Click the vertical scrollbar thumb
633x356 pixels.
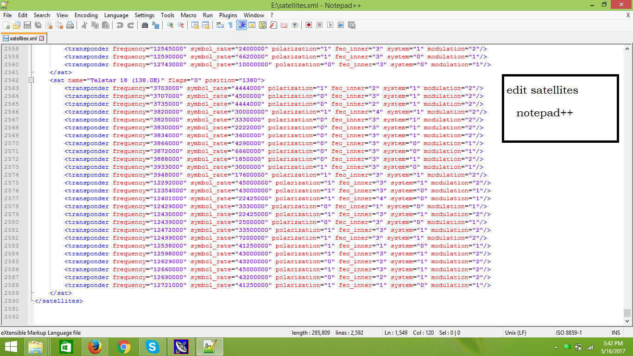pos(627,313)
